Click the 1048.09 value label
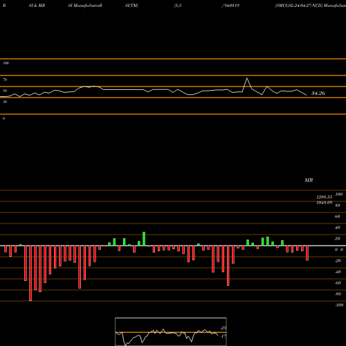The height and width of the screenshot is (346, 346). click(325, 203)
